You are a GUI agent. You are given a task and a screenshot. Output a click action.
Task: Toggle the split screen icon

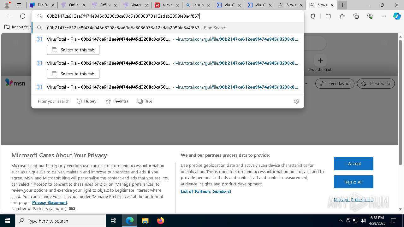click(328, 16)
